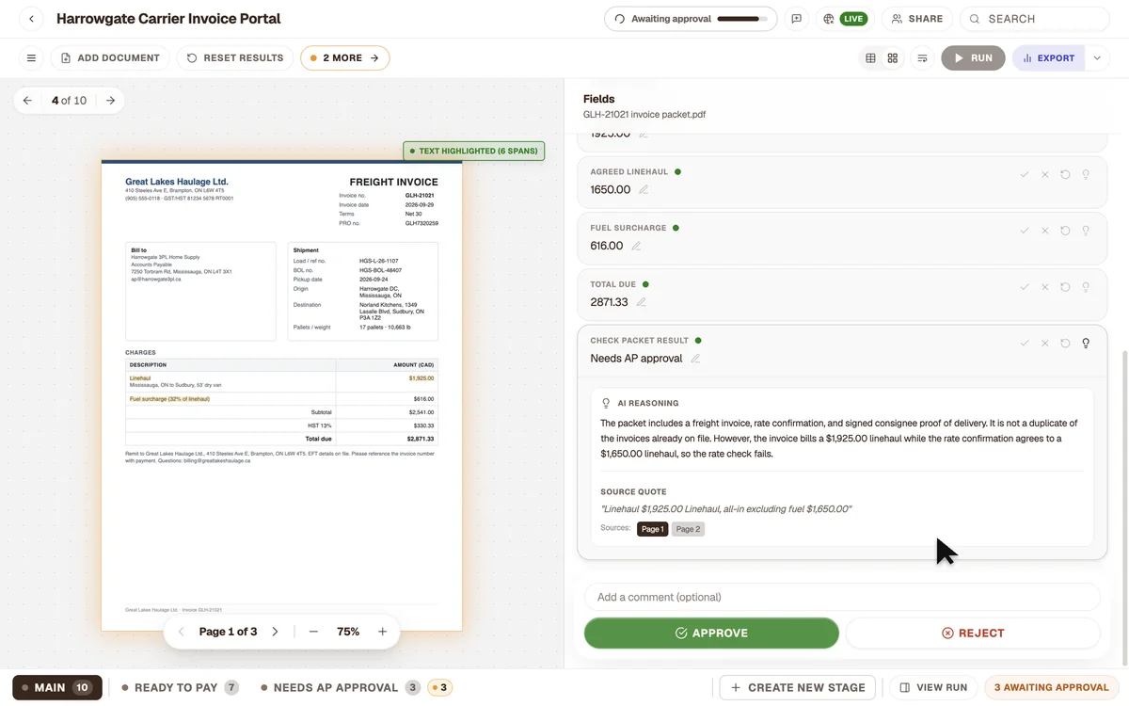Click Create New Stage button
Screen dimensions: 1129x706
click(x=798, y=688)
